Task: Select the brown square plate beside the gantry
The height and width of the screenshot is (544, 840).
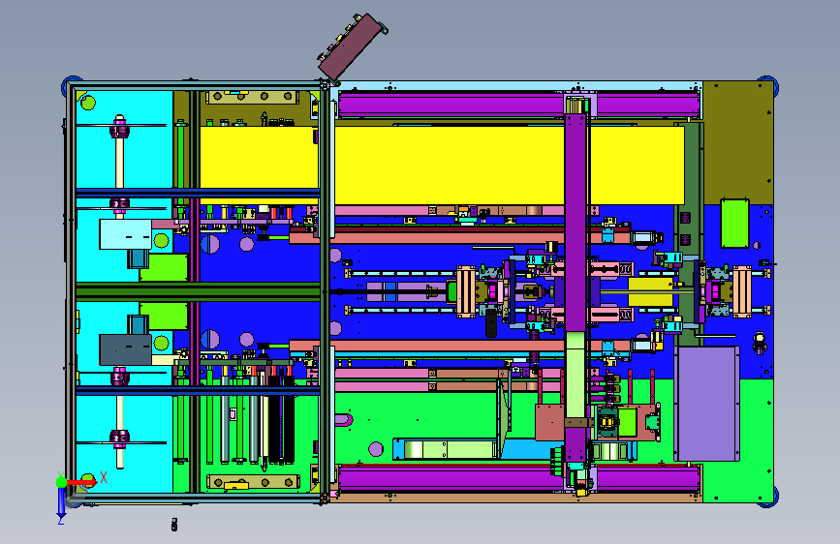Action: click(x=549, y=422)
